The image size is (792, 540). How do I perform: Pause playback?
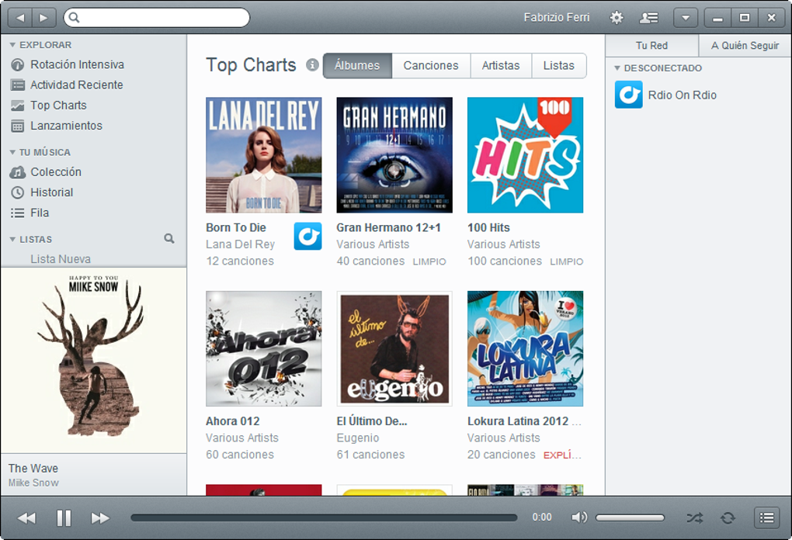tap(64, 517)
